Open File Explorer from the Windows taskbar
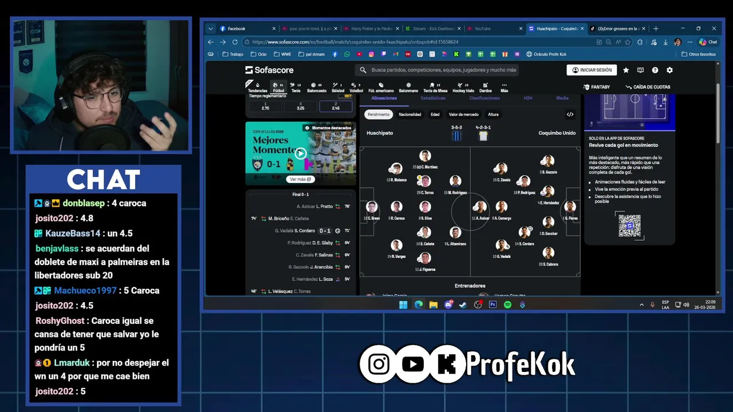Viewport: 733px width, 412px height. pos(433,305)
